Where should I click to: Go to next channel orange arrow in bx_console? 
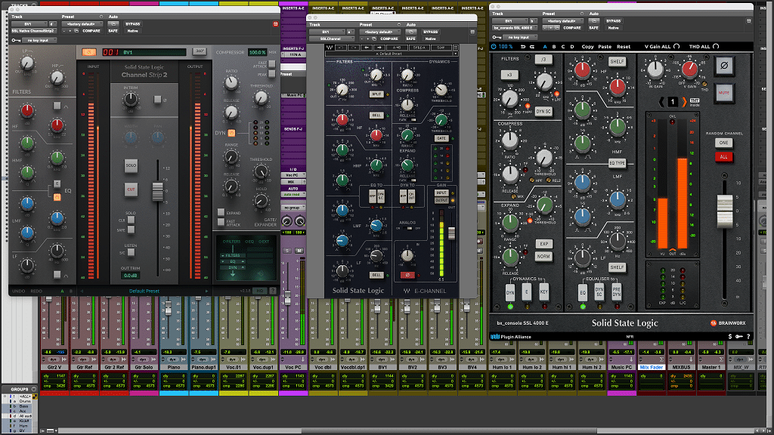(x=684, y=102)
